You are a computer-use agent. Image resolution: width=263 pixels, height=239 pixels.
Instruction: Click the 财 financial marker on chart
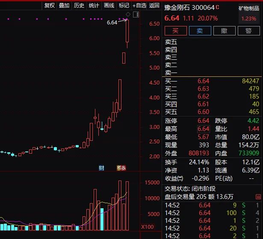click(101, 168)
